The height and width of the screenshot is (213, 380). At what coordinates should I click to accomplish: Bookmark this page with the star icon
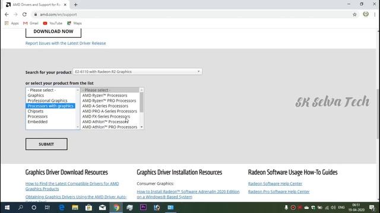(354, 14)
